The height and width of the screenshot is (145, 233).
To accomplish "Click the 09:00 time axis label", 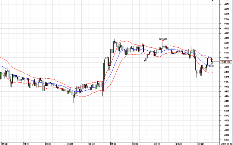I will click(201, 144).
